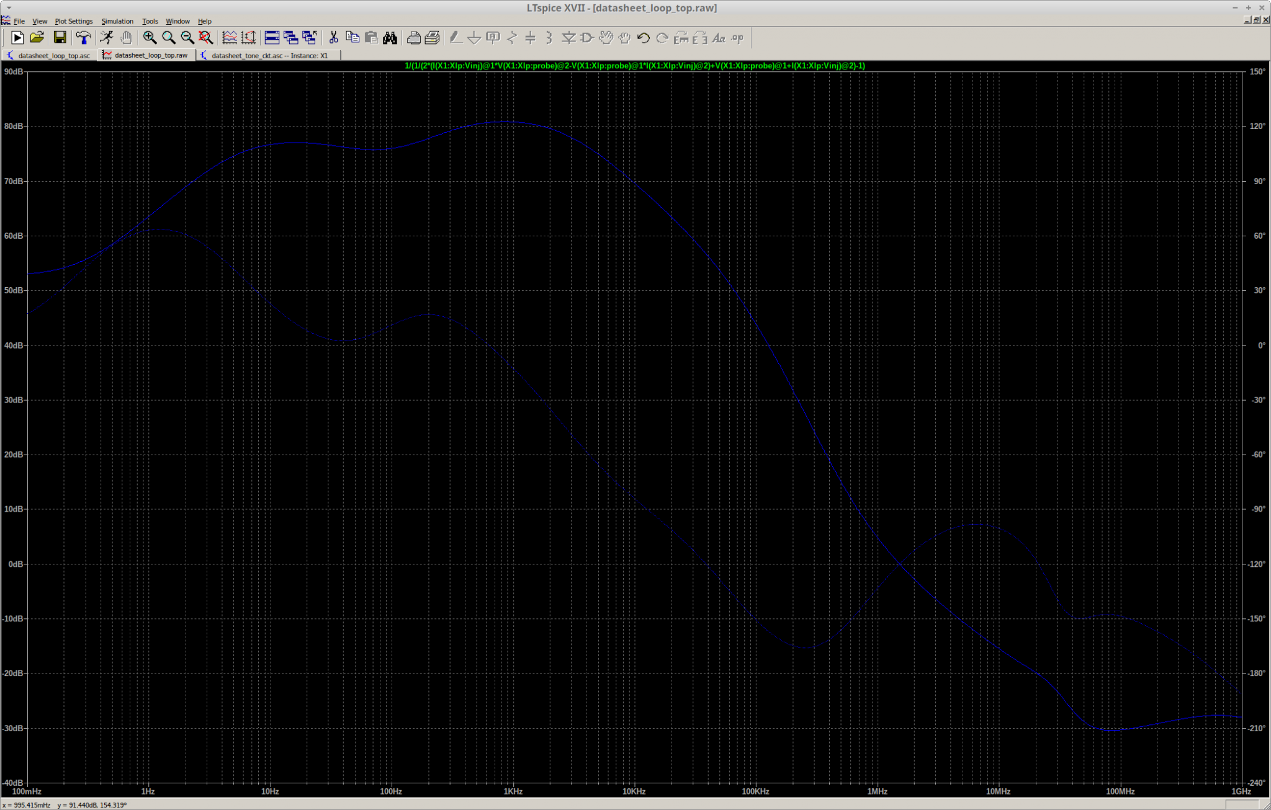This screenshot has height=810, width=1271.
Task: Zoom to fit (crossed magnifier)
Action: click(205, 38)
